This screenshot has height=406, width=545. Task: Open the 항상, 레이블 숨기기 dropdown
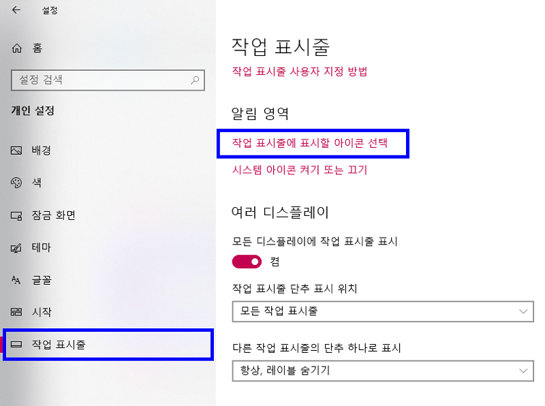click(381, 371)
